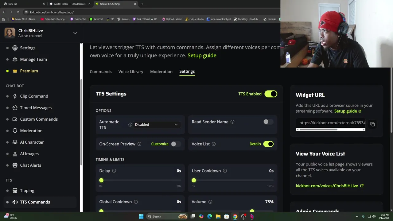The height and width of the screenshot is (221, 393).
Task: Show info icon beside Volume
Action: click(x=210, y=202)
